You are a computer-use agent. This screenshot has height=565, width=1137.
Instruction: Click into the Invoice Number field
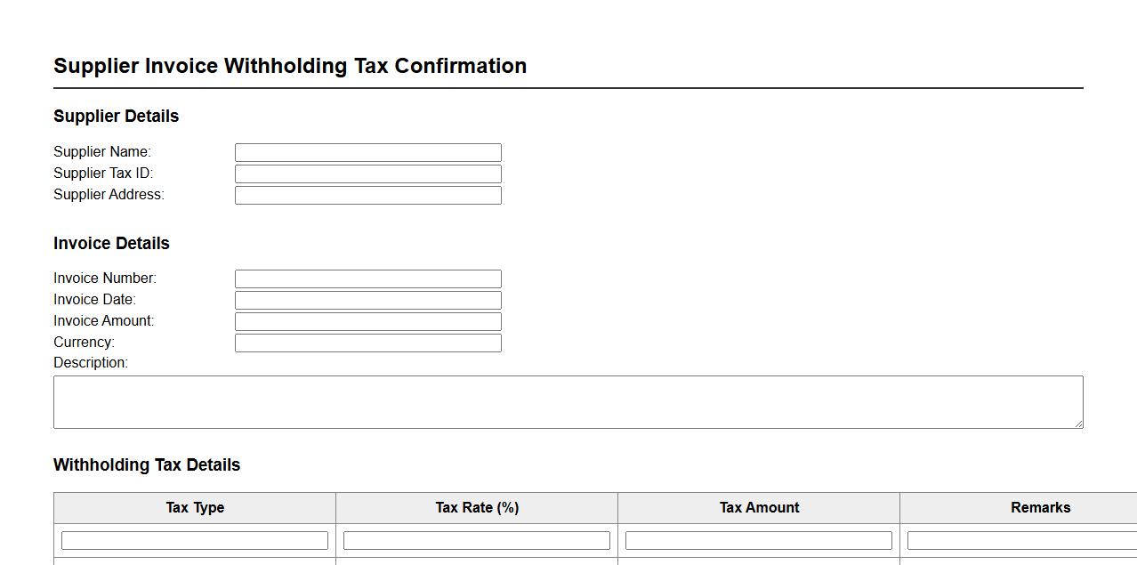pyautogui.click(x=367, y=278)
